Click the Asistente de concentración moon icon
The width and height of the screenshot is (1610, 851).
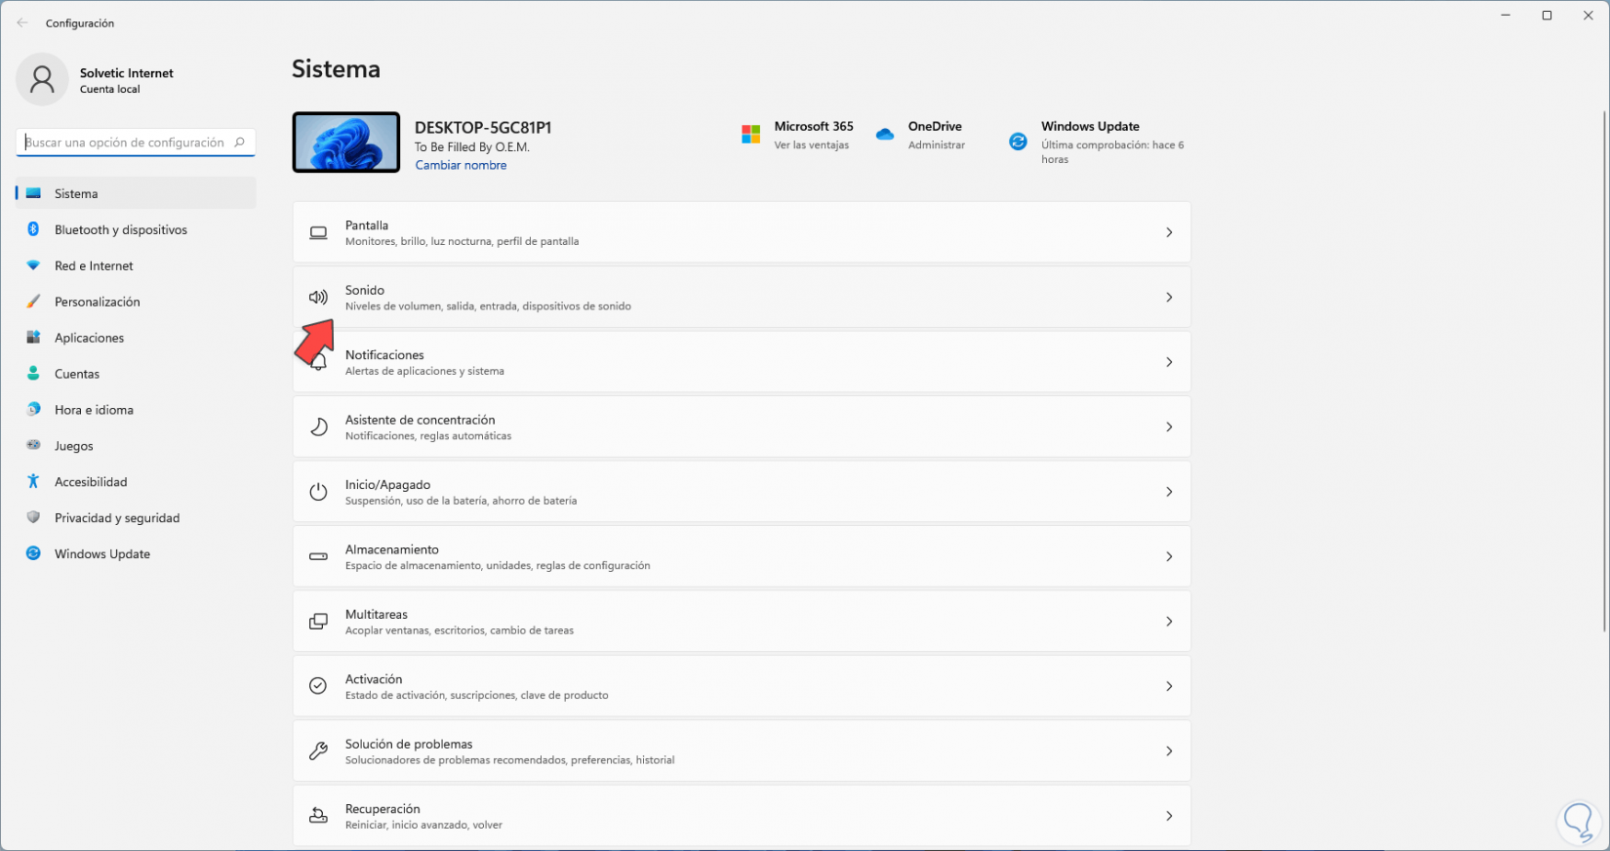click(x=318, y=426)
